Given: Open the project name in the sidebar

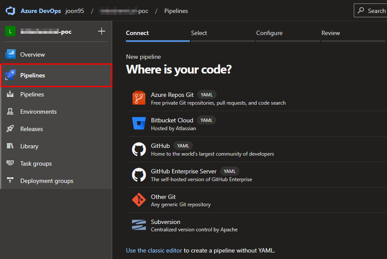Looking at the screenshot, I should (x=46, y=32).
